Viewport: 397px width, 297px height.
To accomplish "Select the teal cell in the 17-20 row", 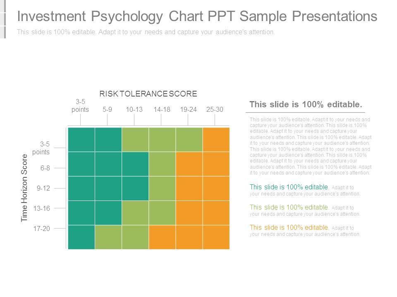I will point(81,237).
